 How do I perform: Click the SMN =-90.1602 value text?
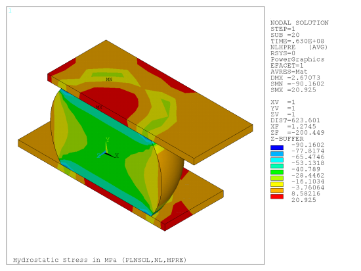click(297, 84)
